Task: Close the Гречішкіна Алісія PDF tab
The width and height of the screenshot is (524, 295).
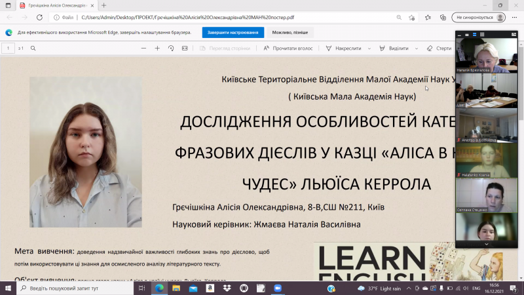Action: (x=92, y=5)
